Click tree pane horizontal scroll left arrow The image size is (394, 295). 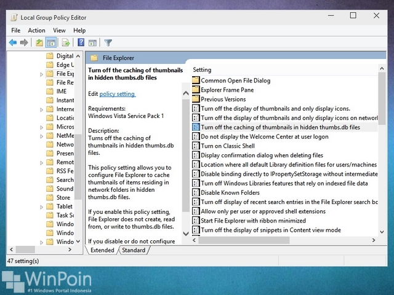(11, 250)
